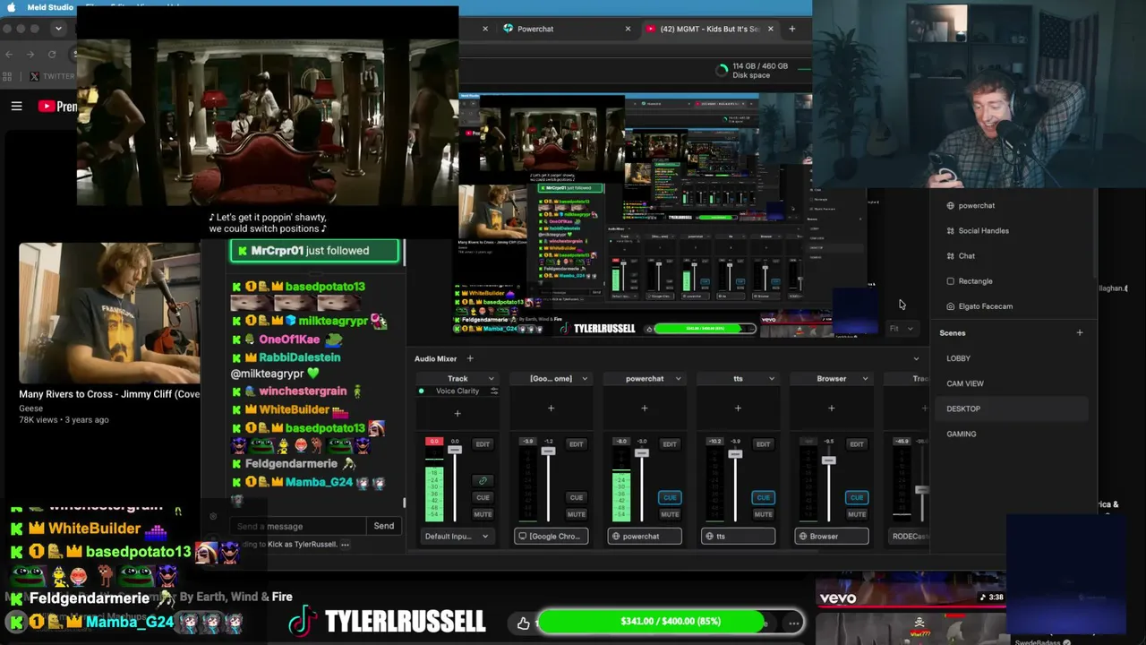Add an effect to the Google Chrome channel
Viewport: 1146px width, 645px height.
click(x=551, y=408)
